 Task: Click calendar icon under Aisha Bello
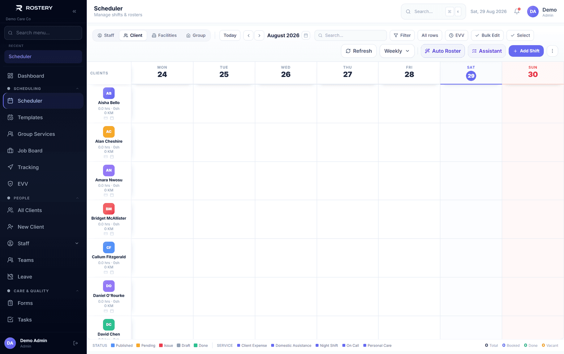tap(112, 118)
